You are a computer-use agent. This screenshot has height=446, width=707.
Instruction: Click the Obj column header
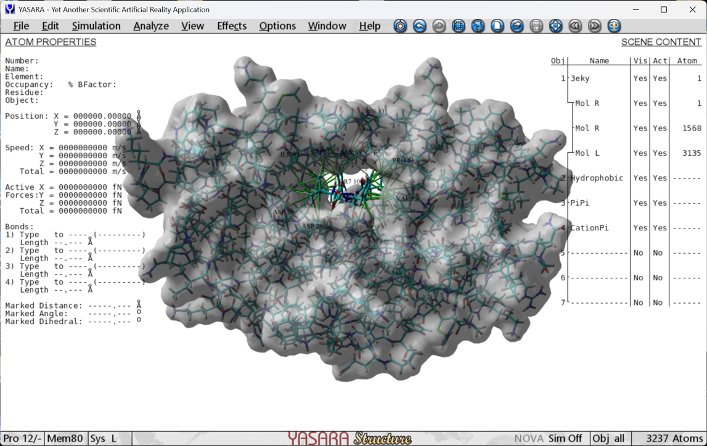click(558, 61)
